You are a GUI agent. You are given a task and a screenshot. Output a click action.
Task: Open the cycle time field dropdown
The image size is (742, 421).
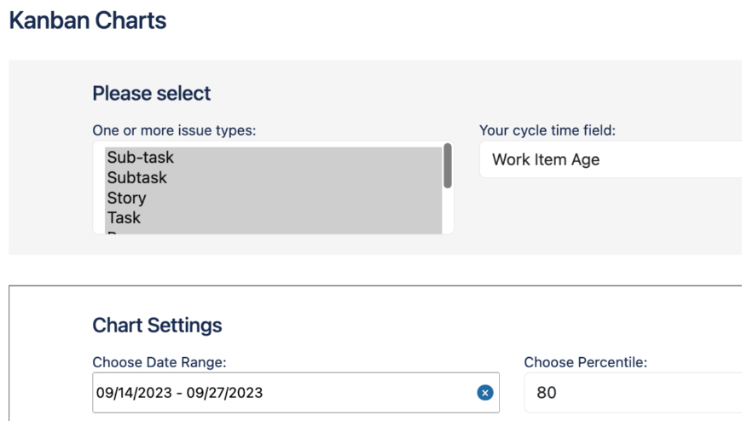pyautogui.click(x=610, y=159)
